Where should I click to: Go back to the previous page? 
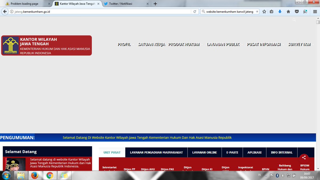(x=5, y=11)
